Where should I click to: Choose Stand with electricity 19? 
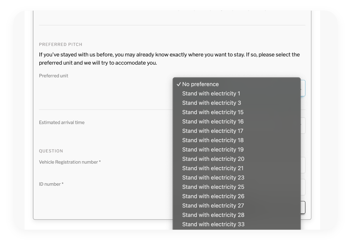coord(213,150)
